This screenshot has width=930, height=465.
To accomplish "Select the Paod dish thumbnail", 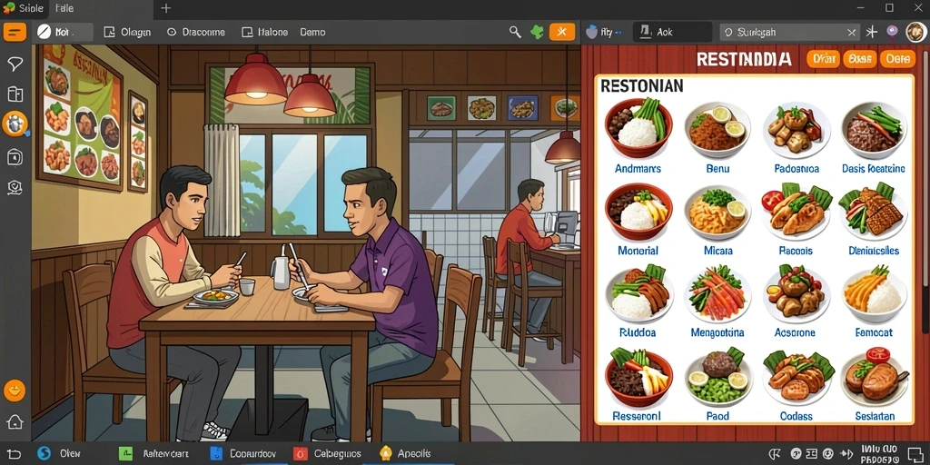I will point(717,377).
